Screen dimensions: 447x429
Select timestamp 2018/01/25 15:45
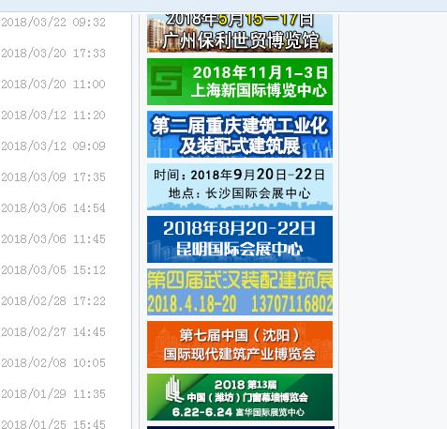point(53,424)
